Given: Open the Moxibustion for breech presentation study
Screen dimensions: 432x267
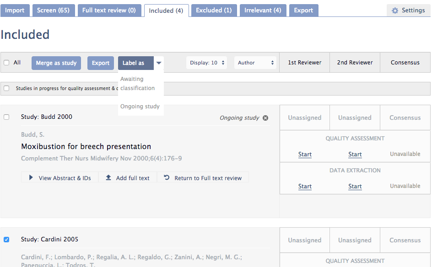Looking at the screenshot, I should (x=86, y=146).
